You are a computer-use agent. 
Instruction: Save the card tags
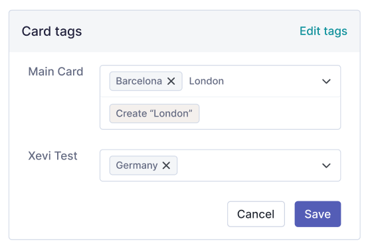pos(318,214)
